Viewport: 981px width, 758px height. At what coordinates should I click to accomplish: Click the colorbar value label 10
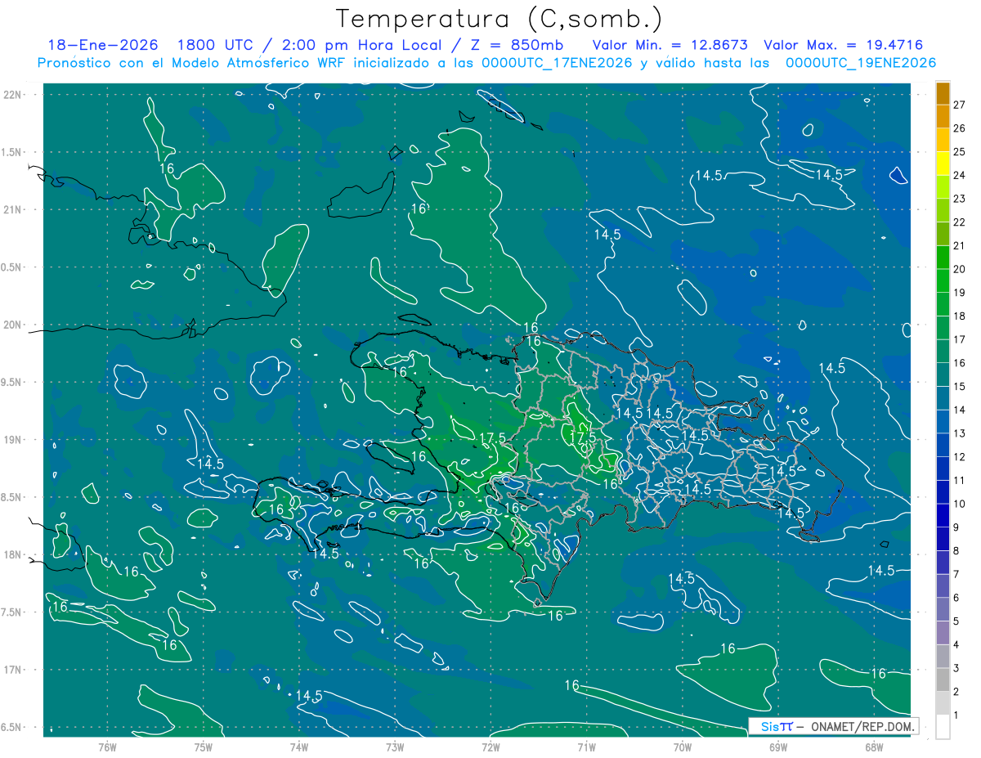(959, 504)
